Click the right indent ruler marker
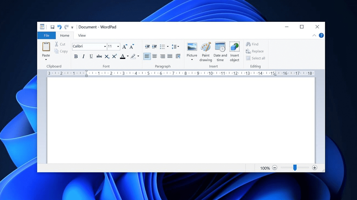The height and width of the screenshot is (200, 357). (x=275, y=74)
